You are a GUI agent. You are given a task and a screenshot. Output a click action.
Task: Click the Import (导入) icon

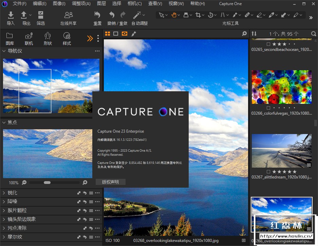tap(11, 15)
